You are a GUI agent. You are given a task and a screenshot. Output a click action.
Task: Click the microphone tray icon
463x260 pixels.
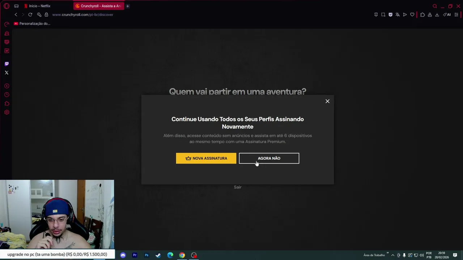point(404,255)
